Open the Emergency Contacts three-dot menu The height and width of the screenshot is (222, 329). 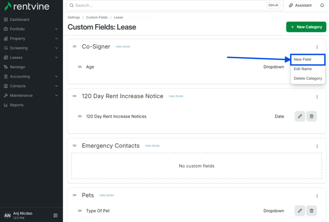[317, 146]
